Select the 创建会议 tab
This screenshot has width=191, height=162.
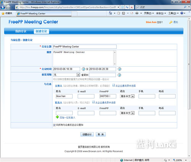click(x=41, y=31)
